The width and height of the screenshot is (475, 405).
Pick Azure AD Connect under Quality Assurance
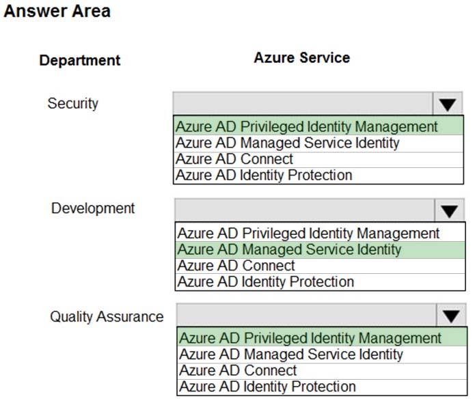(x=323, y=371)
